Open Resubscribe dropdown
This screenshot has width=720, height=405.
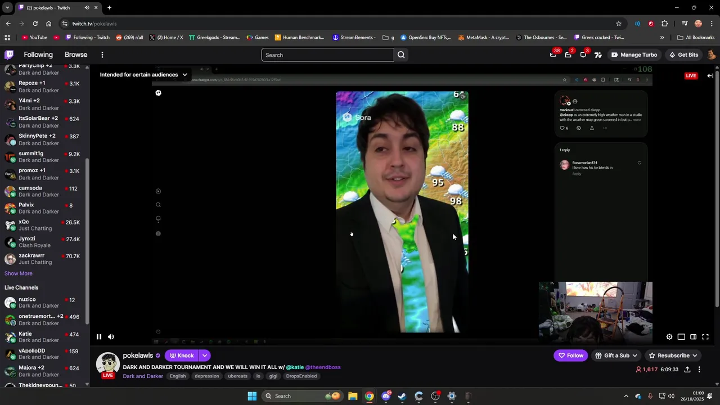coord(673,355)
